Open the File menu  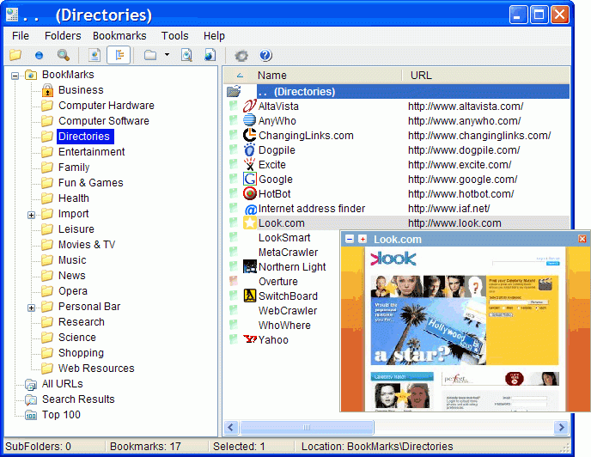21,36
